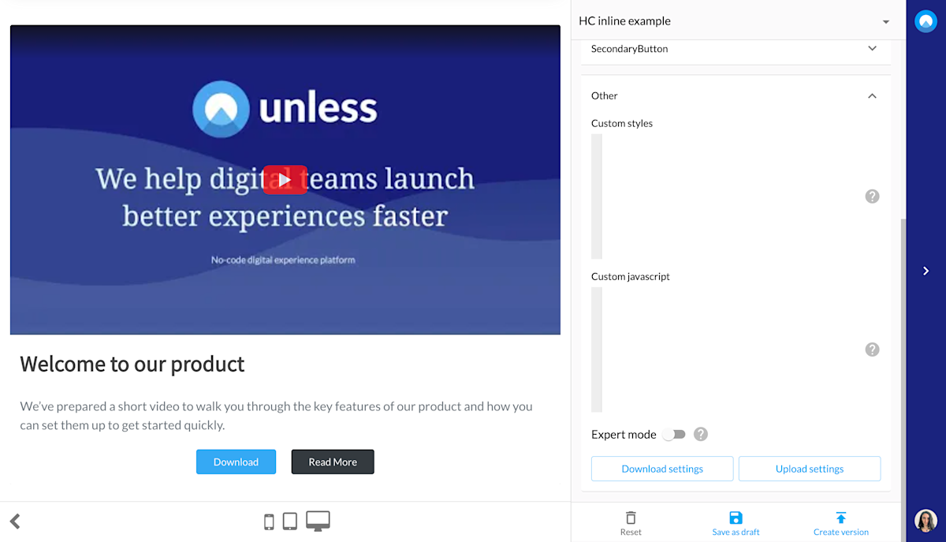Screen dimensions: 946x542
Task: Focus the Custom styles editor
Action: click(x=725, y=196)
